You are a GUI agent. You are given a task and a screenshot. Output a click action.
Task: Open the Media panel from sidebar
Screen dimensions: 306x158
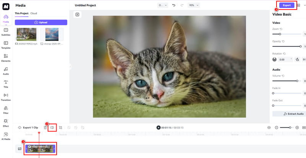pyautogui.click(x=6, y=19)
